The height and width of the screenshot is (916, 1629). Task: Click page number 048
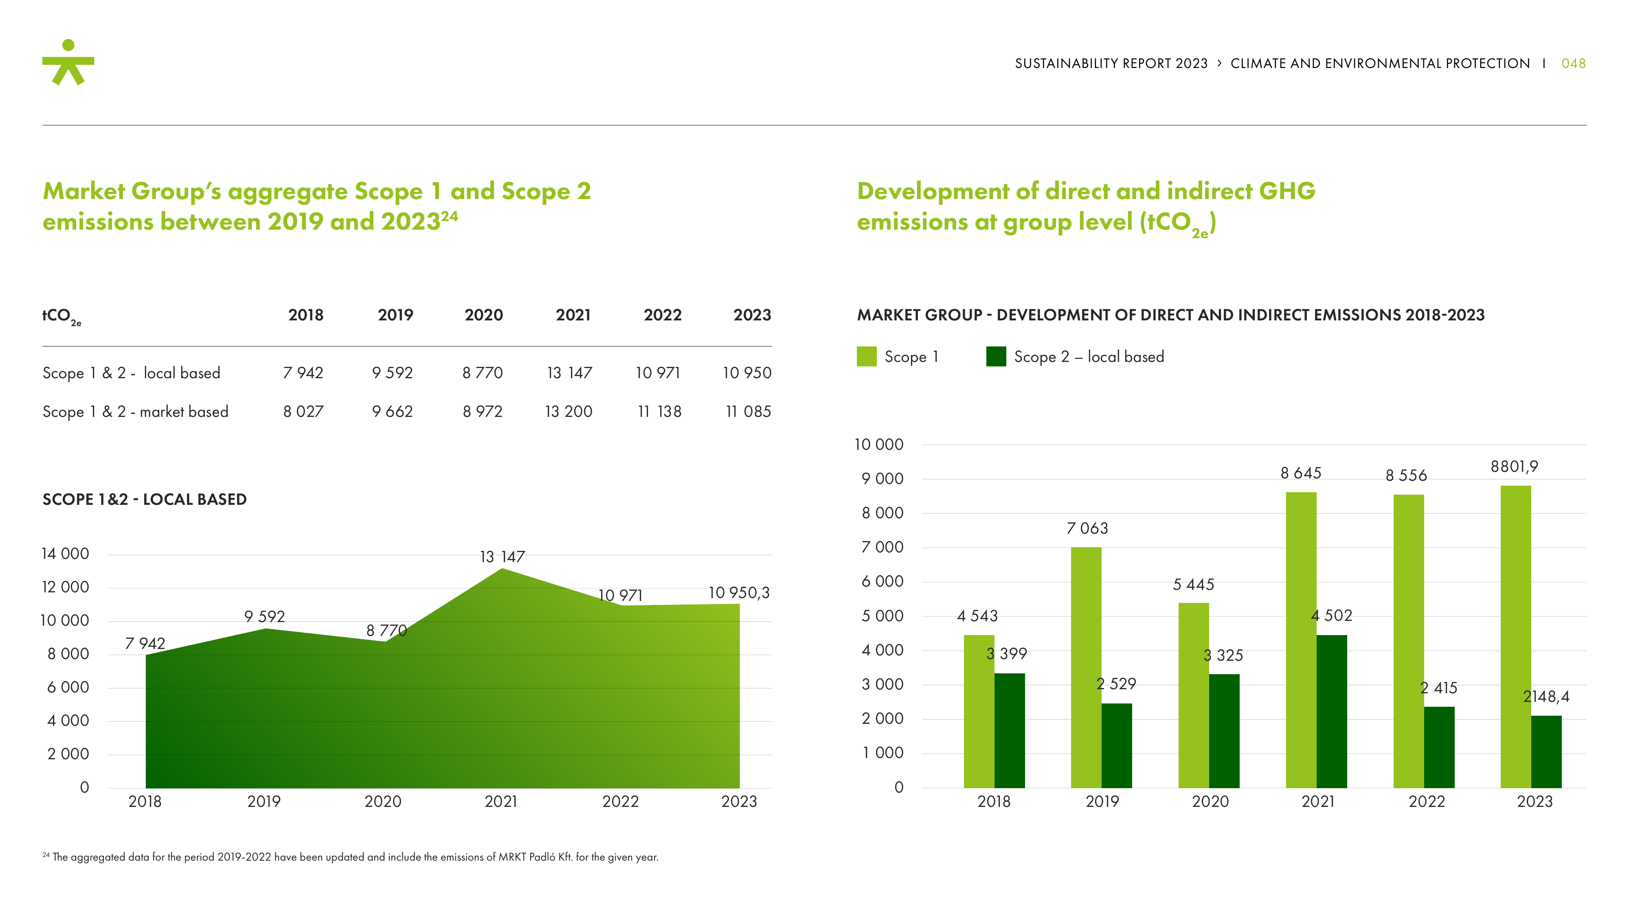tap(1573, 63)
